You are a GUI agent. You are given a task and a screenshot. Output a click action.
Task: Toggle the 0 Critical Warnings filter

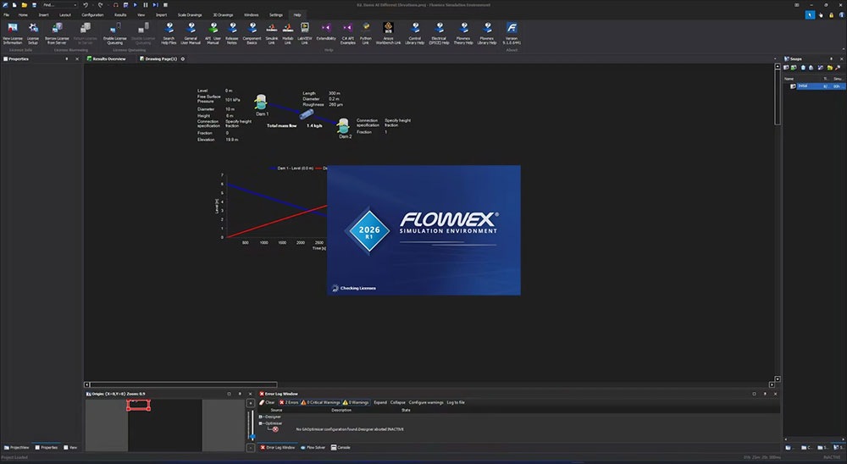coord(320,402)
